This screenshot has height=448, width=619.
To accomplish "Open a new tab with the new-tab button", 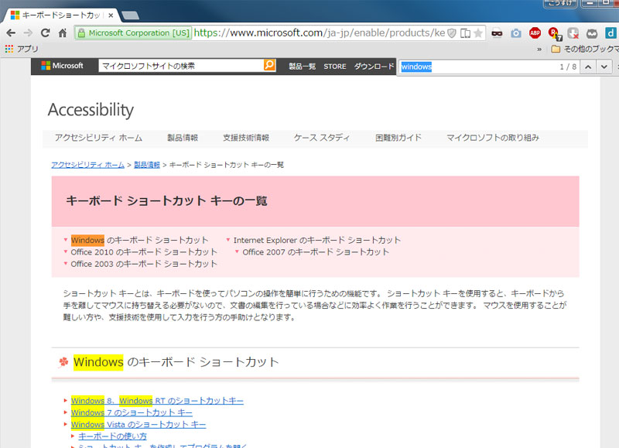I will click(x=130, y=15).
